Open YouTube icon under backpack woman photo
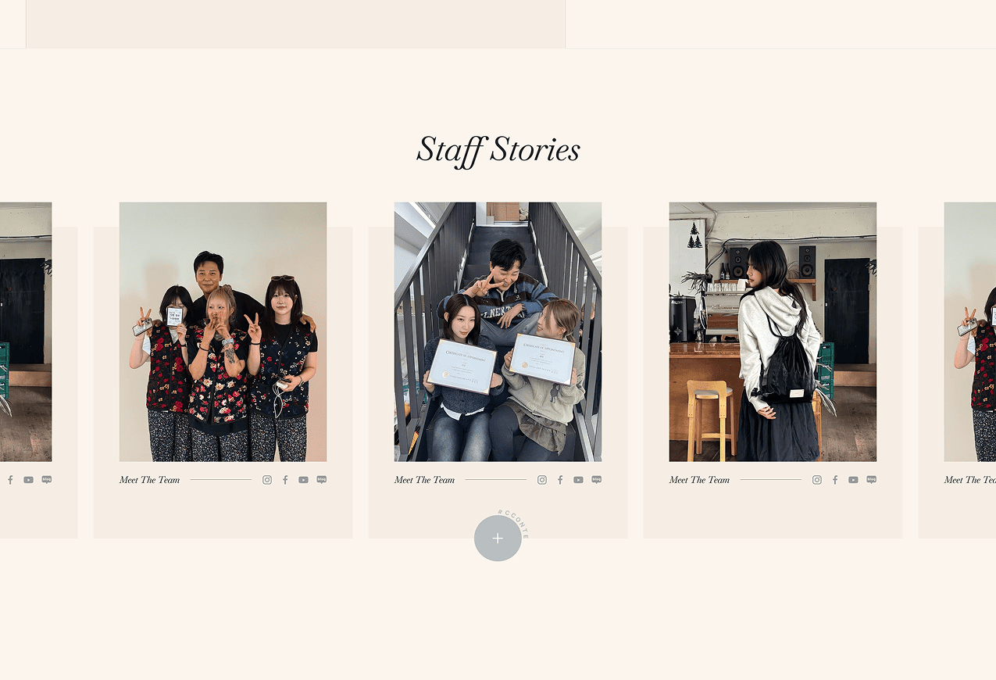 [x=853, y=480]
